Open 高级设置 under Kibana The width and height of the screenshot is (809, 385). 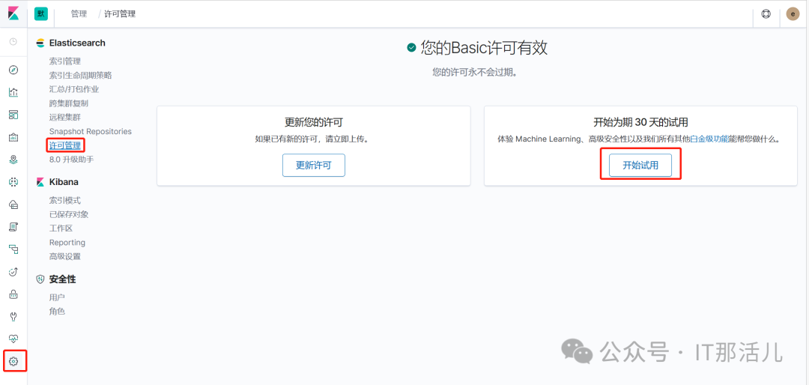click(65, 256)
